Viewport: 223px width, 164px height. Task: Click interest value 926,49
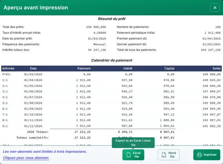(x=127, y=97)
